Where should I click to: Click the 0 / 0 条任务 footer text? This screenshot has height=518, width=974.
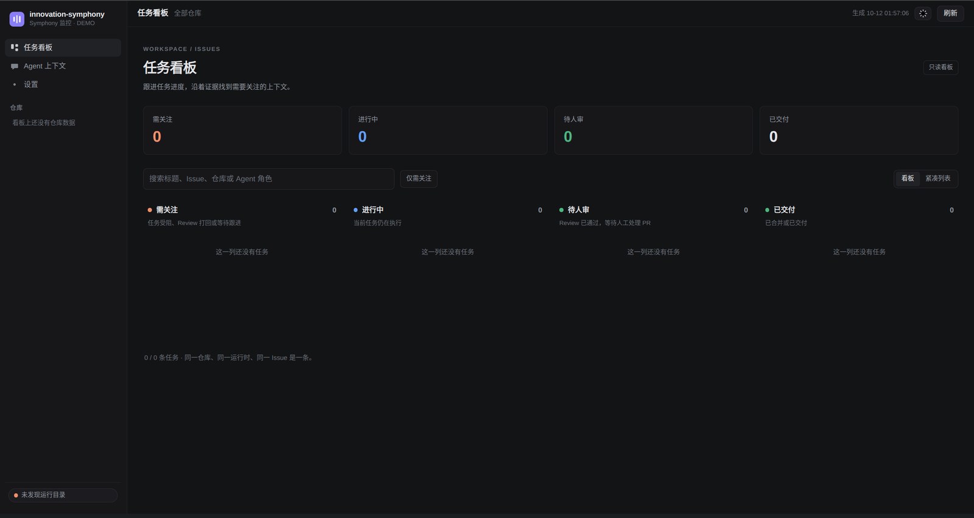(229, 358)
